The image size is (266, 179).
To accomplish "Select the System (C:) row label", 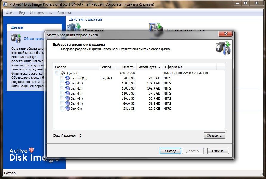I will coord(79,78).
